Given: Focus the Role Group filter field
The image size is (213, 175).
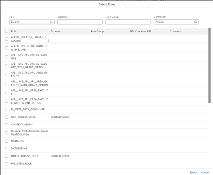Looking at the screenshot, I should (128, 22).
